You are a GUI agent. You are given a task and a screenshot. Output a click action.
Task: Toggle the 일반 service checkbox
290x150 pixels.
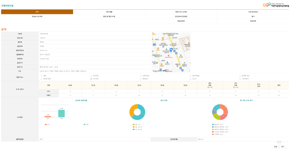click(x=41, y=76)
